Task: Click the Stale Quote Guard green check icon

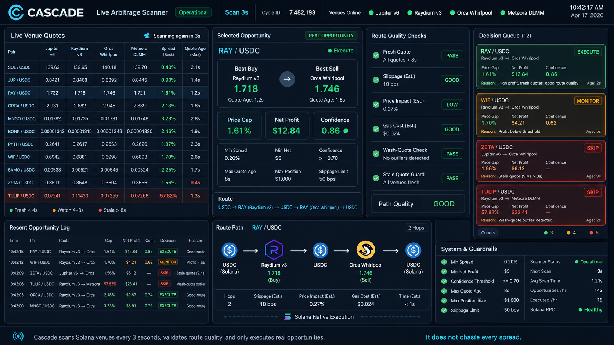Action: (x=376, y=178)
